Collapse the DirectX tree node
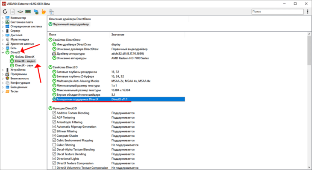Screen dimensions: 312x170 3,53
